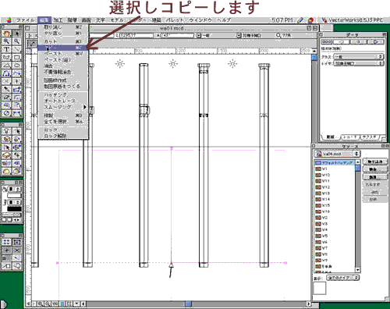
Task: Select the eyedropper tool in 2D palette
Action: point(7,90)
